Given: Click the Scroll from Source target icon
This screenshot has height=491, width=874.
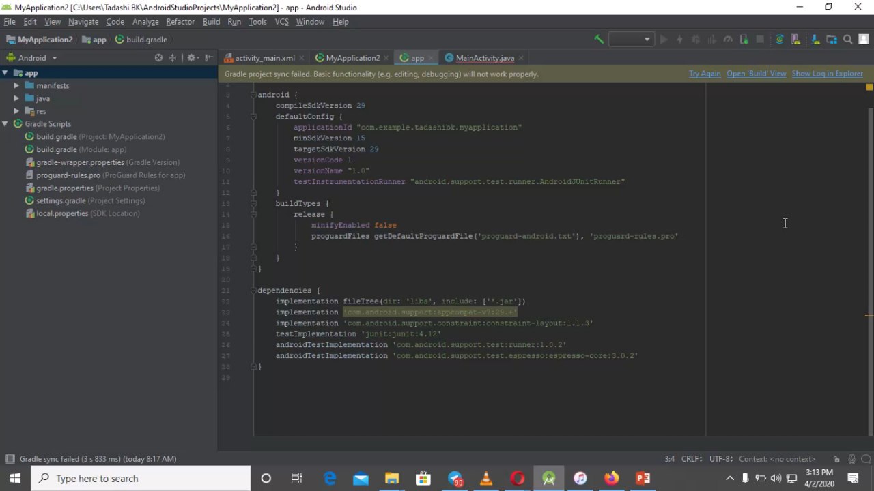Looking at the screenshot, I should [158, 58].
